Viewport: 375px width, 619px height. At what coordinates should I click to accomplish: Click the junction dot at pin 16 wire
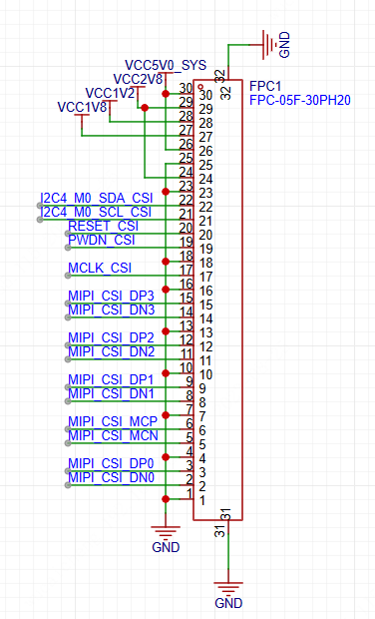click(x=166, y=290)
